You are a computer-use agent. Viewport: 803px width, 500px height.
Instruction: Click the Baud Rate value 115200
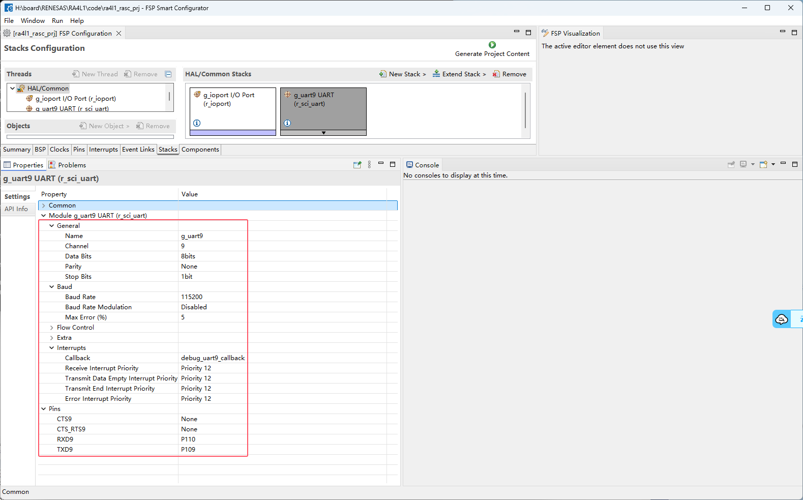pos(192,297)
